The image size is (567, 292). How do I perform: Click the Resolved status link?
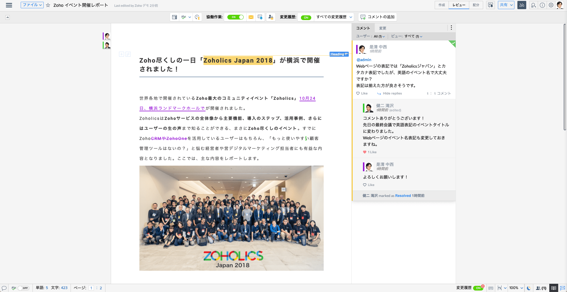click(403, 196)
